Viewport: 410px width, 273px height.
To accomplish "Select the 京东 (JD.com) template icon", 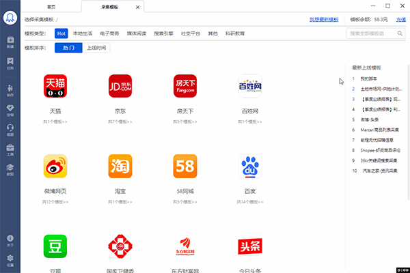I will coord(120,86).
